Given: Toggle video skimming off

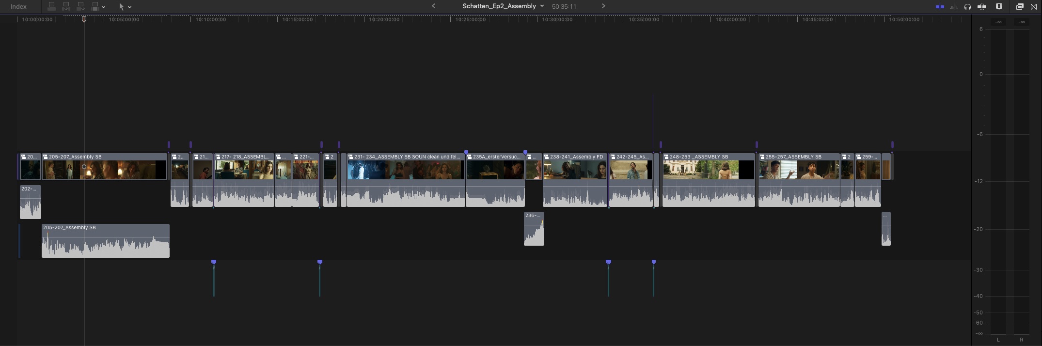Looking at the screenshot, I should click(940, 7).
